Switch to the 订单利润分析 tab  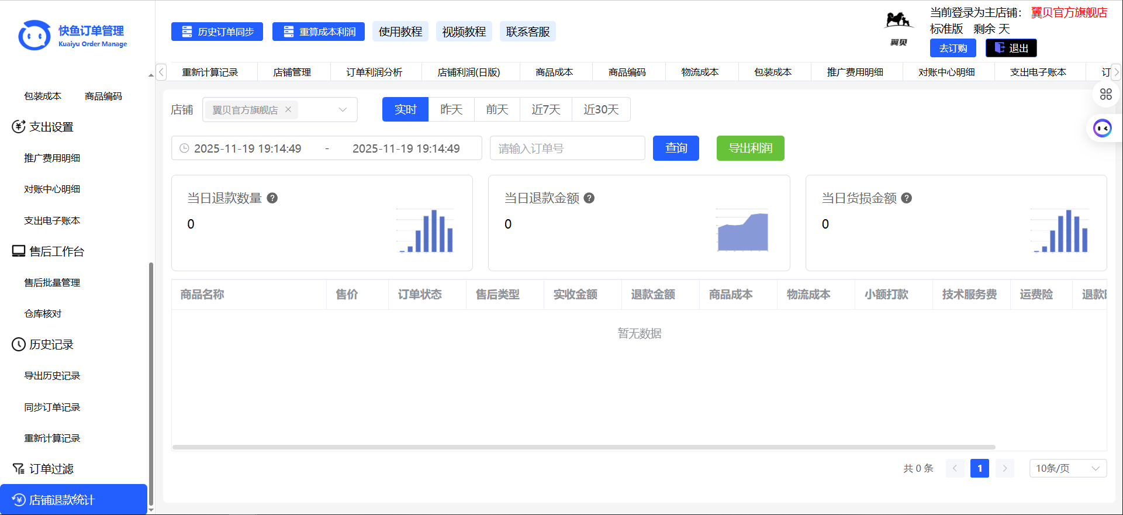[x=374, y=72]
